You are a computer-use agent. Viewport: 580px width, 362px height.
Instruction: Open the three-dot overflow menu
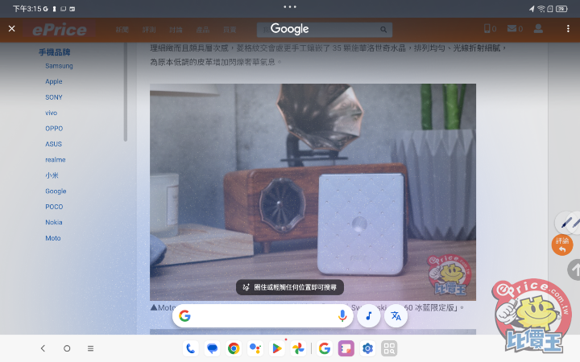(568, 28)
